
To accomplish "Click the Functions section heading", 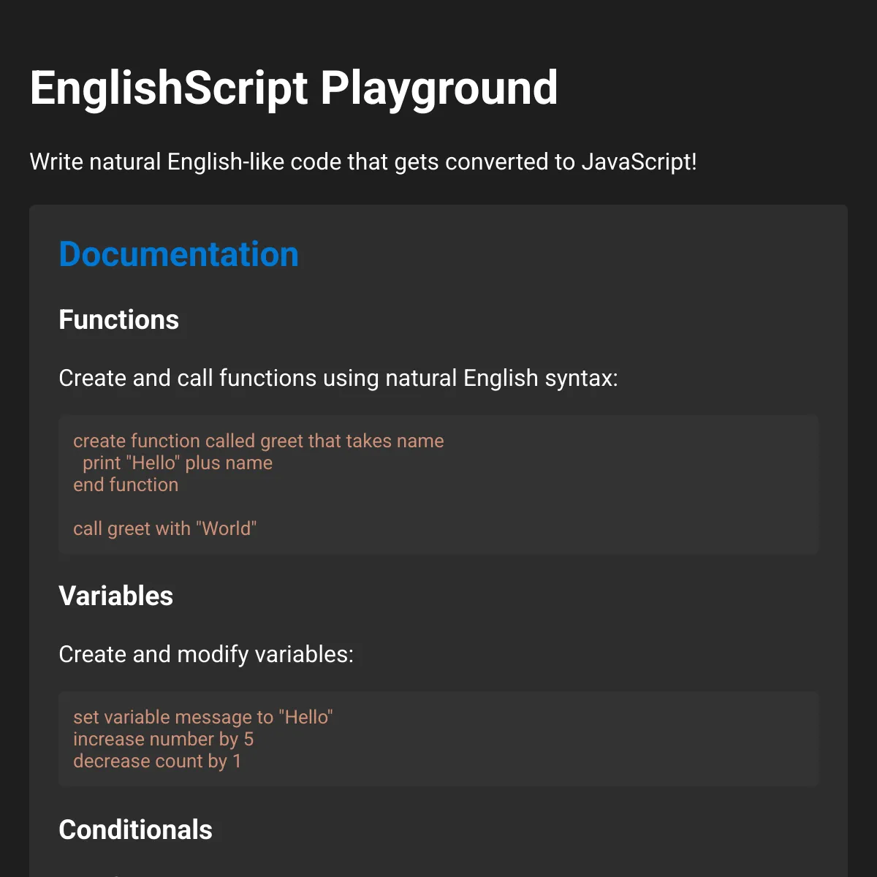I will click(x=118, y=320).
